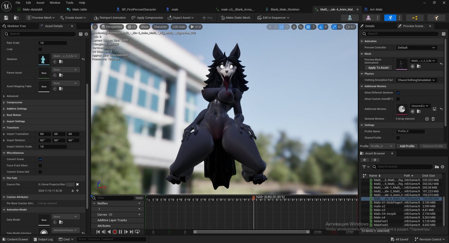Click Browse to asset icon in toolbar
449x243 pixels.
click(x=16, y=18)
